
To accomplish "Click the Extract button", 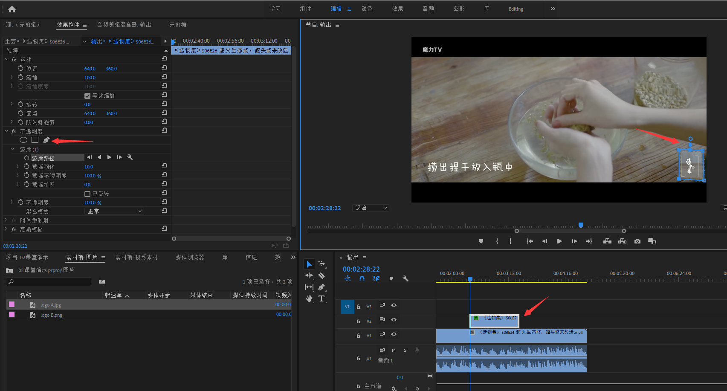I will 623,241.
